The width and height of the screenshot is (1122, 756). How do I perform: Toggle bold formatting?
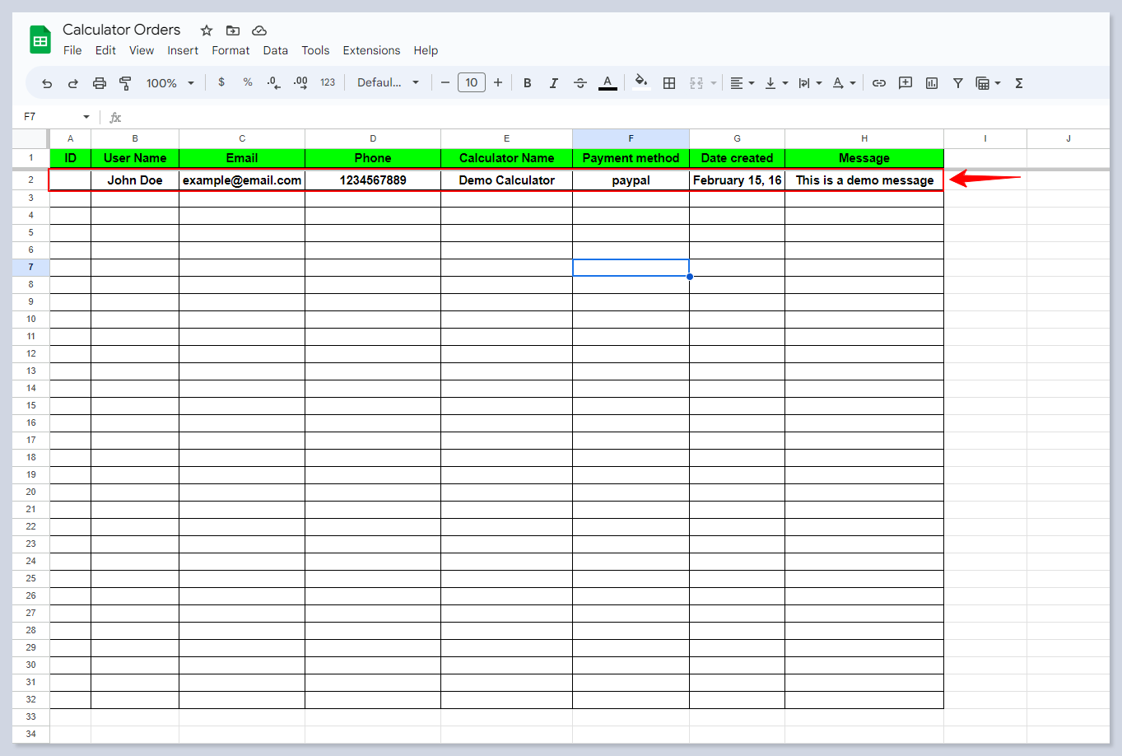pyautogui.click(x=528, y=83)
